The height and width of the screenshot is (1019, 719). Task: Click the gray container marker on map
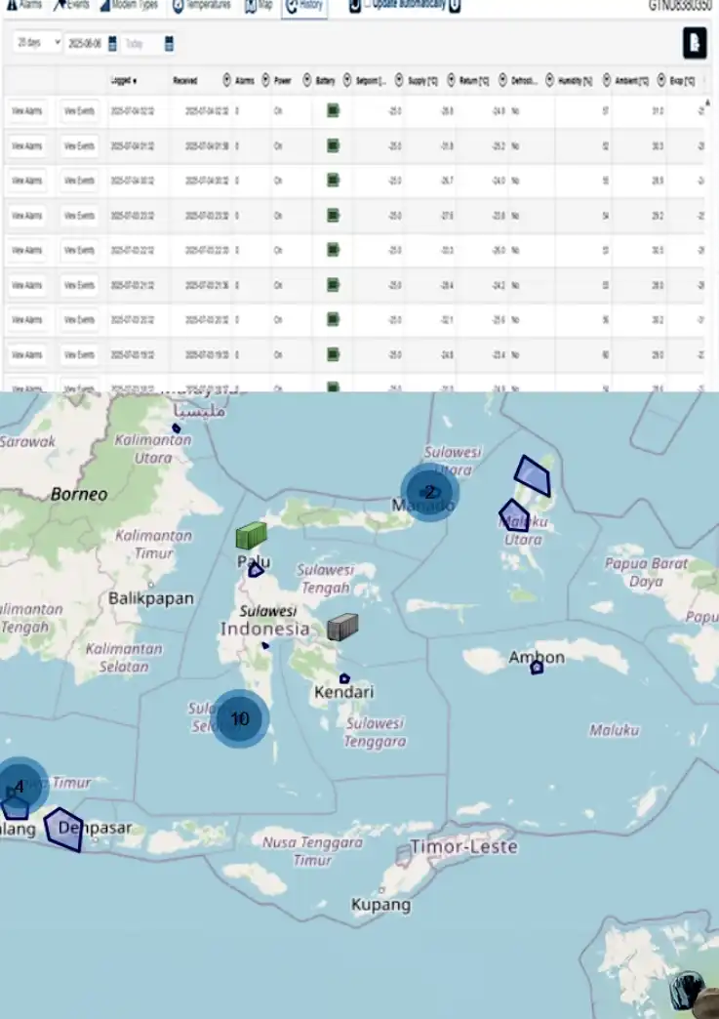coord(342,626)
